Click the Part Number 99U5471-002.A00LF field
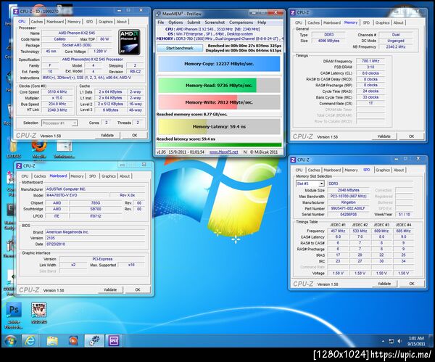 pos(348,208)
